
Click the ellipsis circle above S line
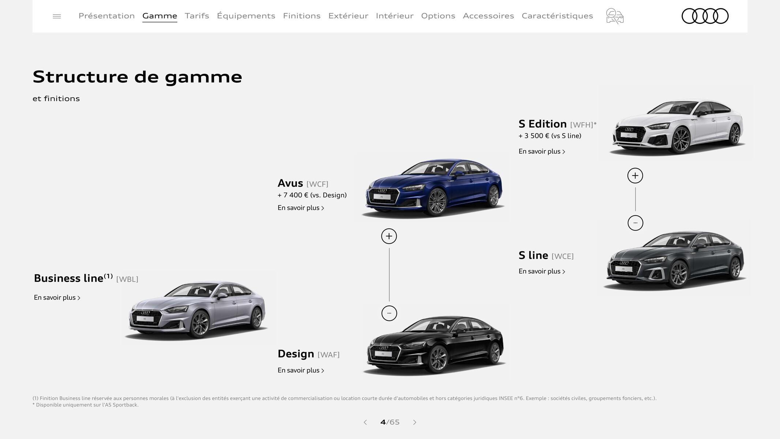pyautogui.click(x=635, y=223)
